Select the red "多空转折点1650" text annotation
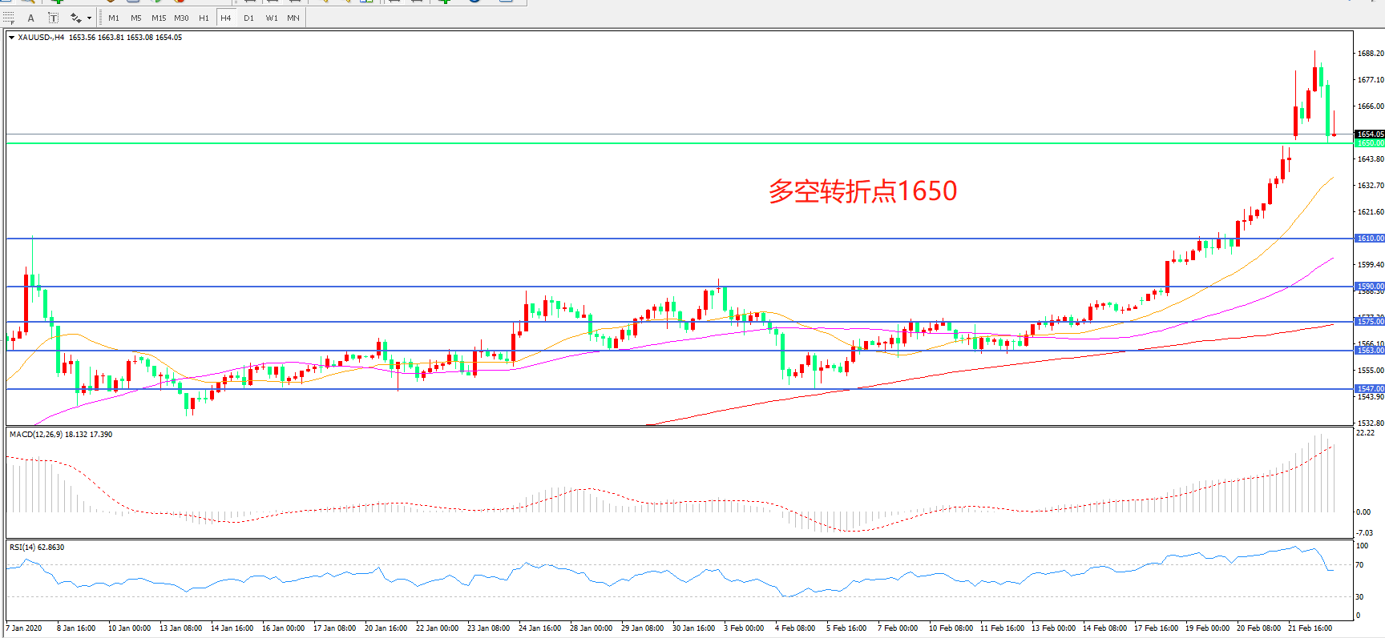Screen dimensions: 1385x638 [x=862, y=191]
